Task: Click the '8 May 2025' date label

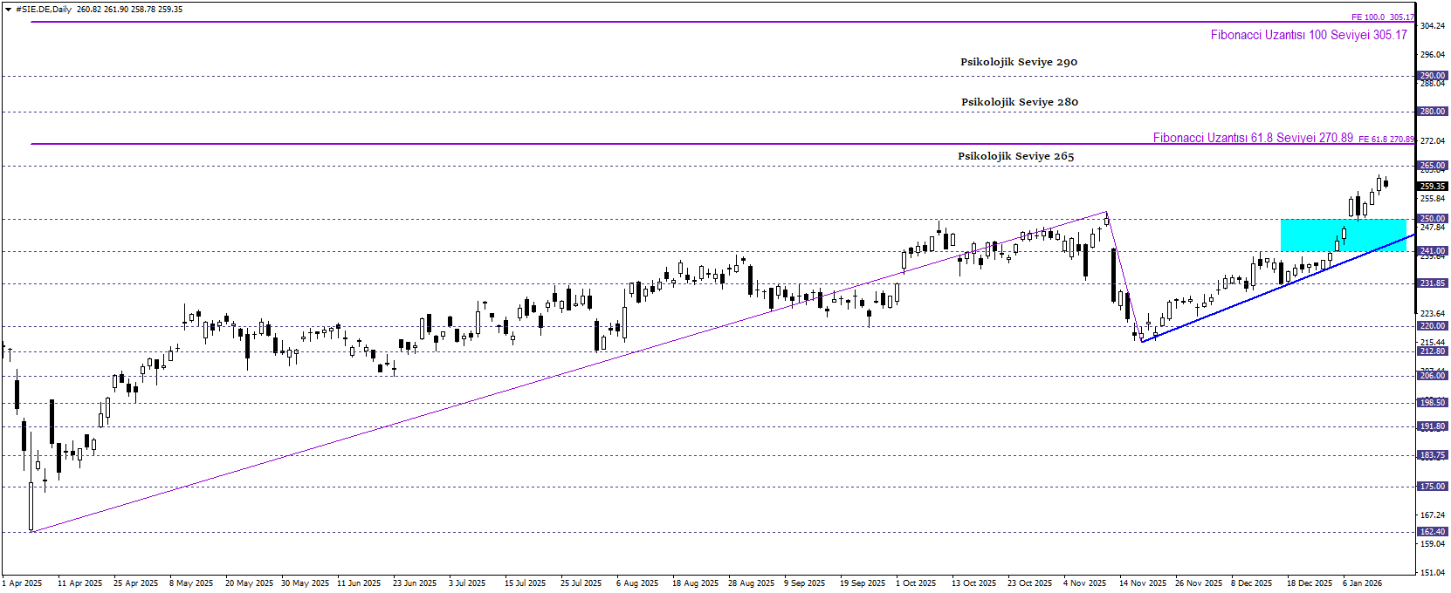Action: tap(191, 583)
